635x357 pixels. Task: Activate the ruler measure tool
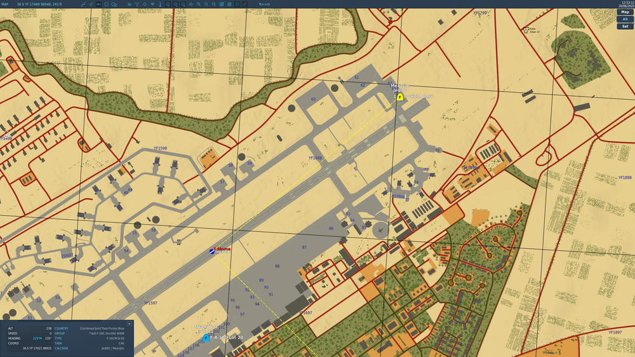click(x=98, y=4)
